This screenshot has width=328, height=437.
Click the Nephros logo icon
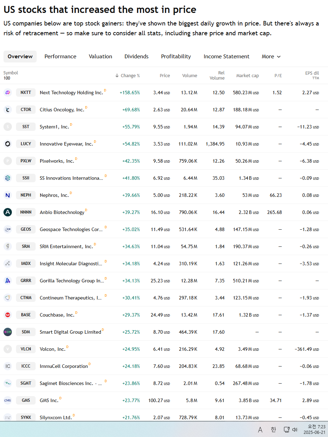(x=8, y=195)
